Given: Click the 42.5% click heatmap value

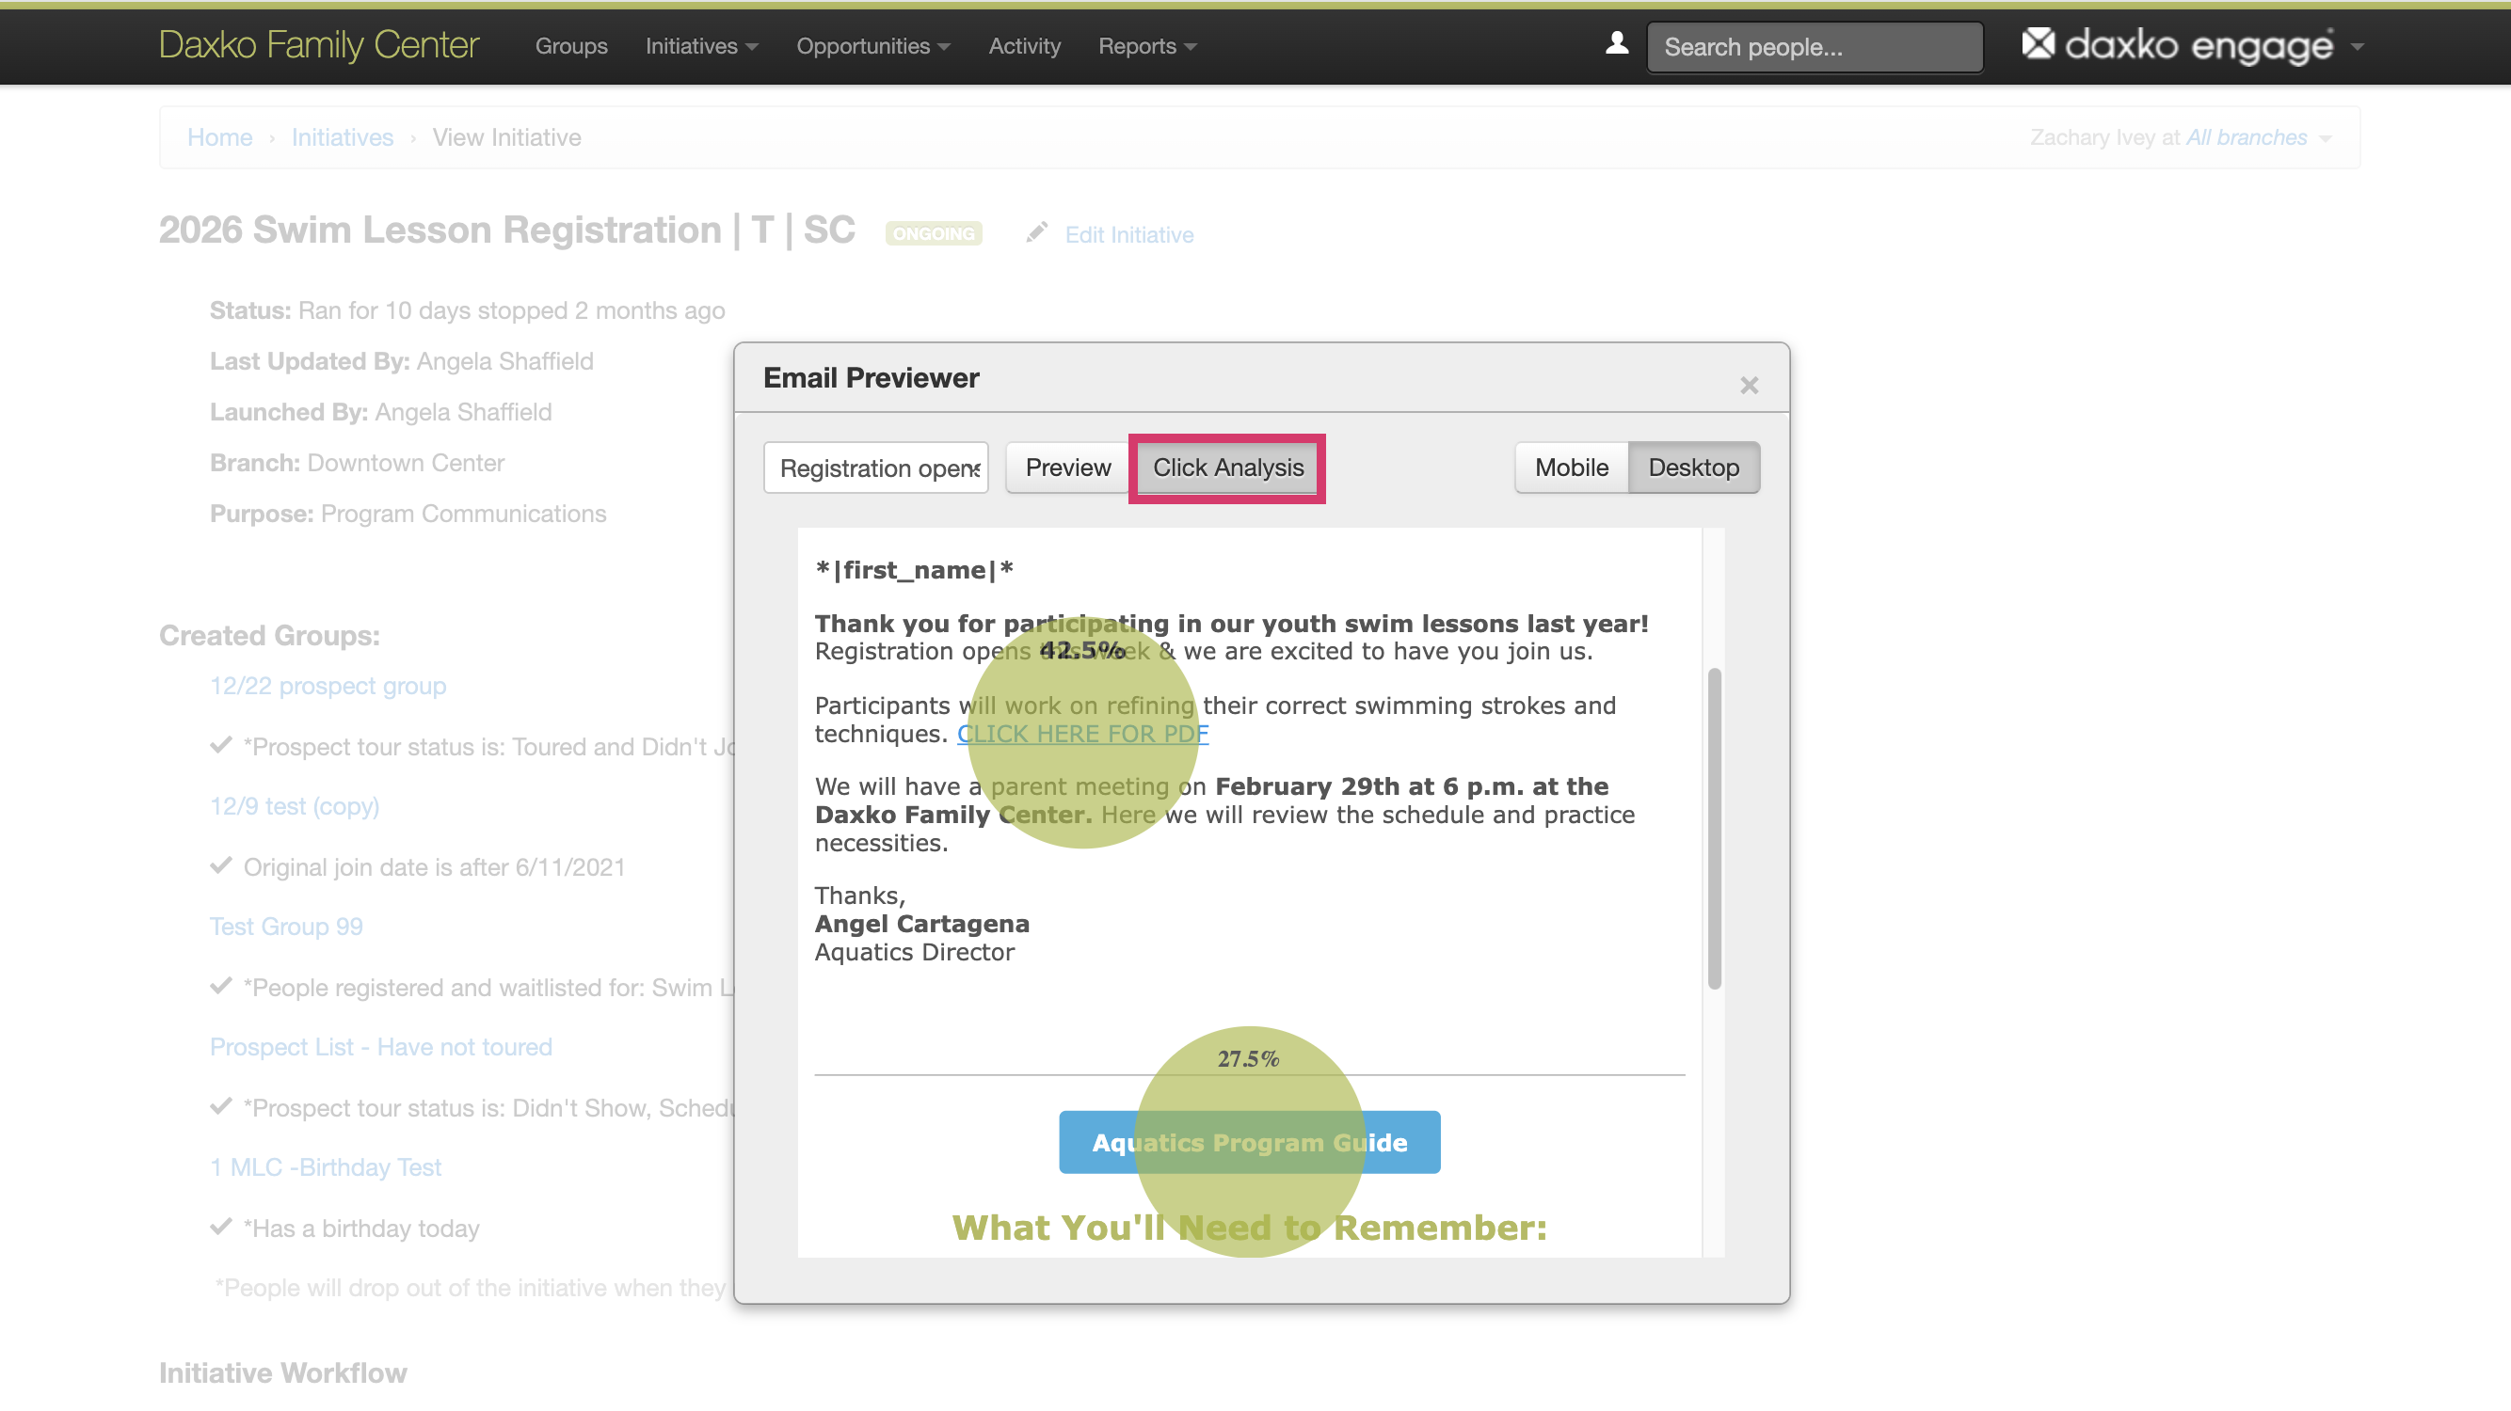Looking at the screenshot, I should (x=1082, y=650).
